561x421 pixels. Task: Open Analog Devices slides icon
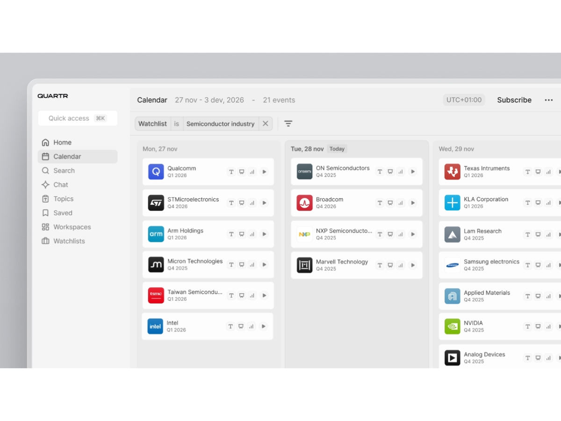click(538, 358)
